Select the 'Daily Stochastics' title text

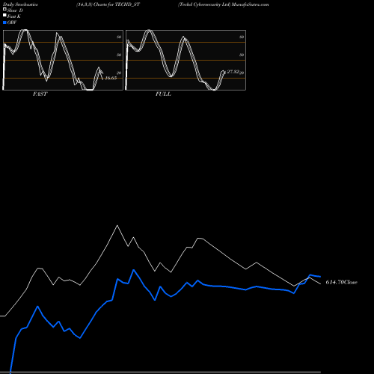point(20,4)
